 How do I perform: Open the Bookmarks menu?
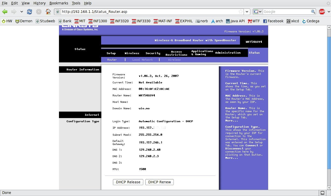(x=59, y=3)
